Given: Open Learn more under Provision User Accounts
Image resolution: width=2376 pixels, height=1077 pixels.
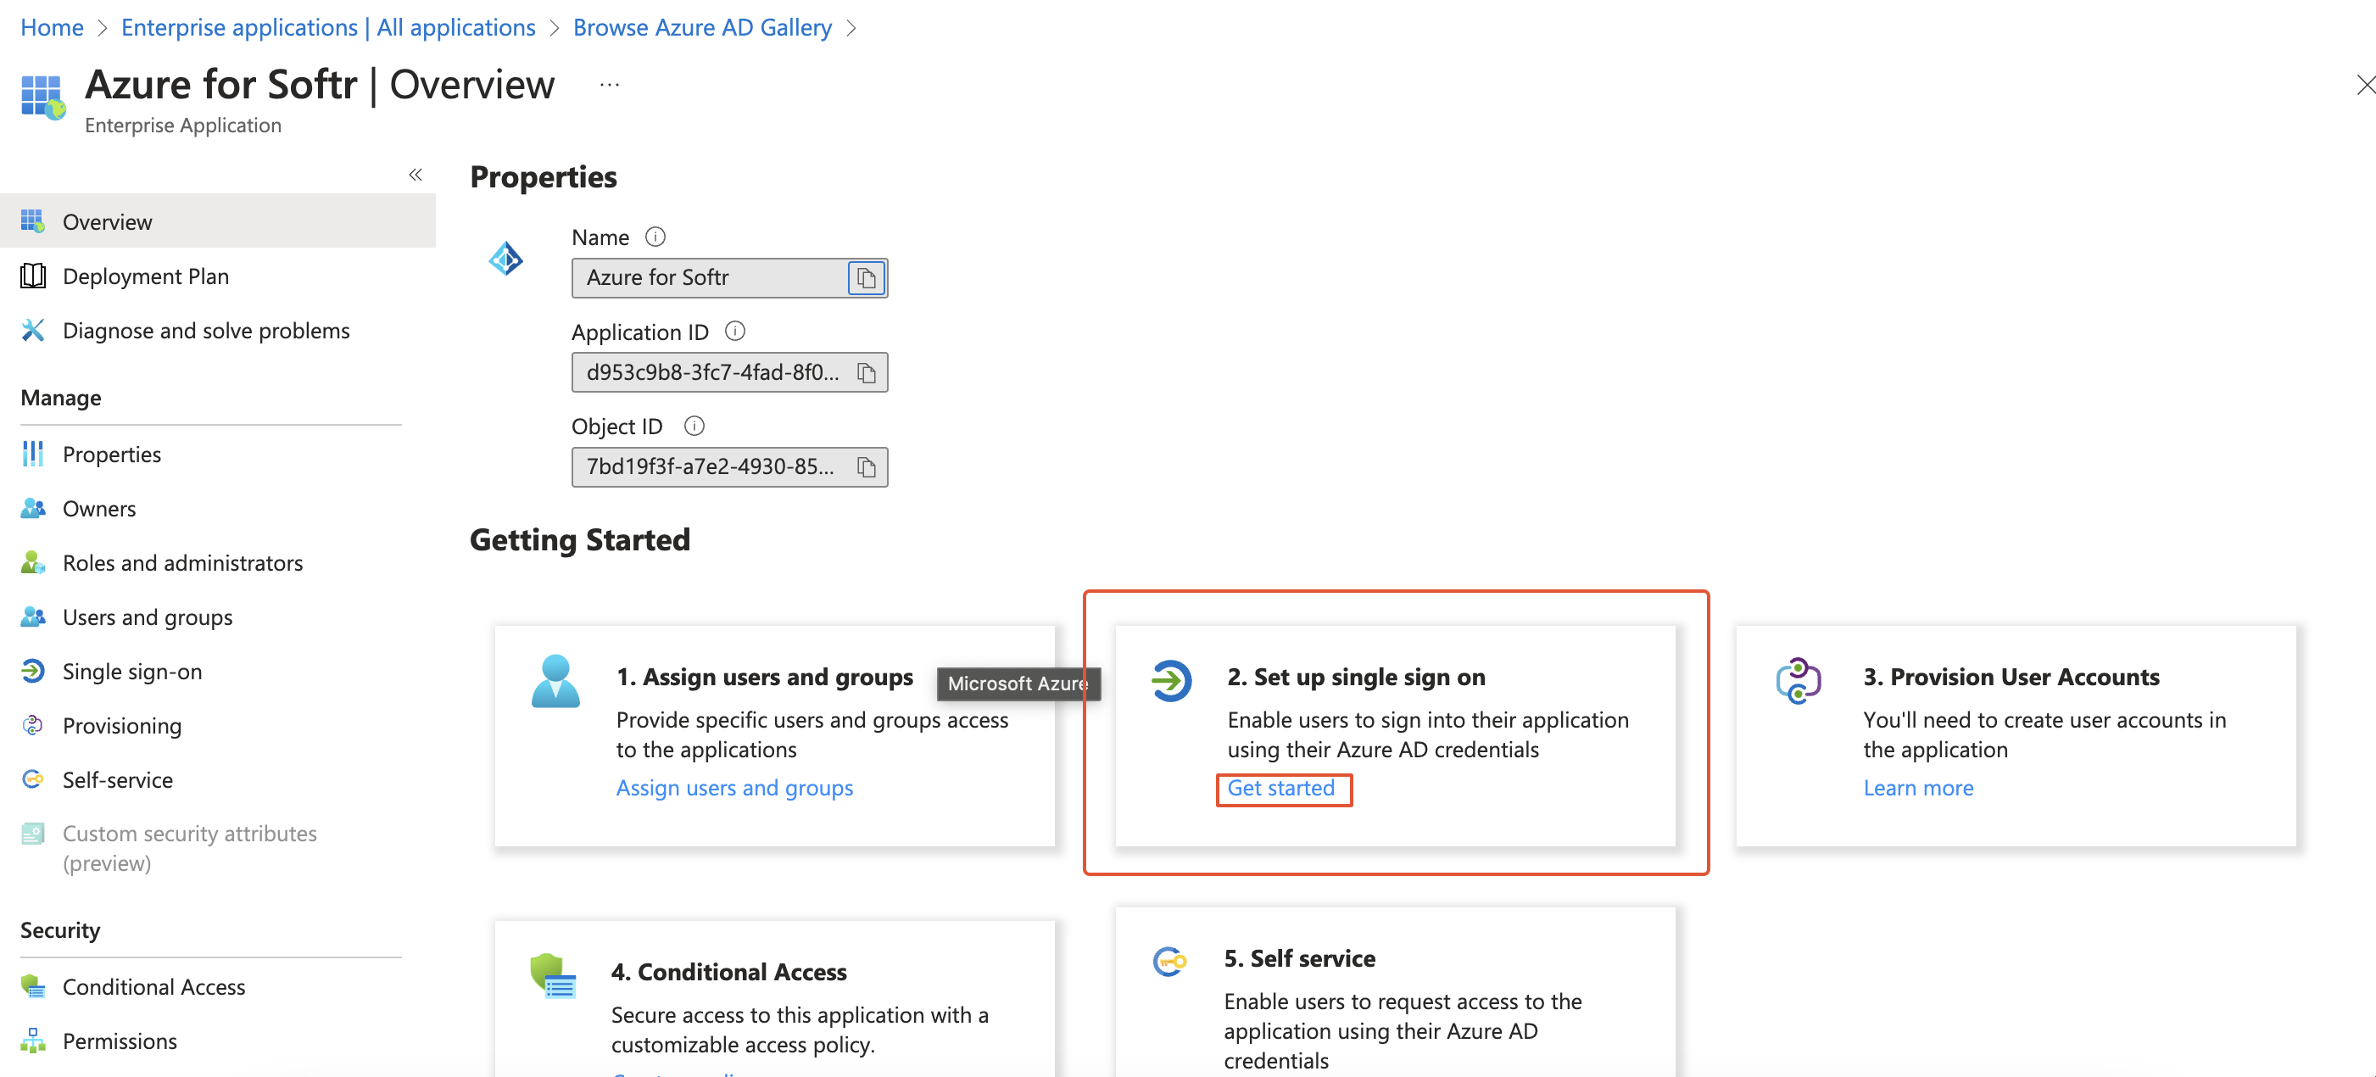Looking at the screenshot, I should click(x=1917, y=788).
